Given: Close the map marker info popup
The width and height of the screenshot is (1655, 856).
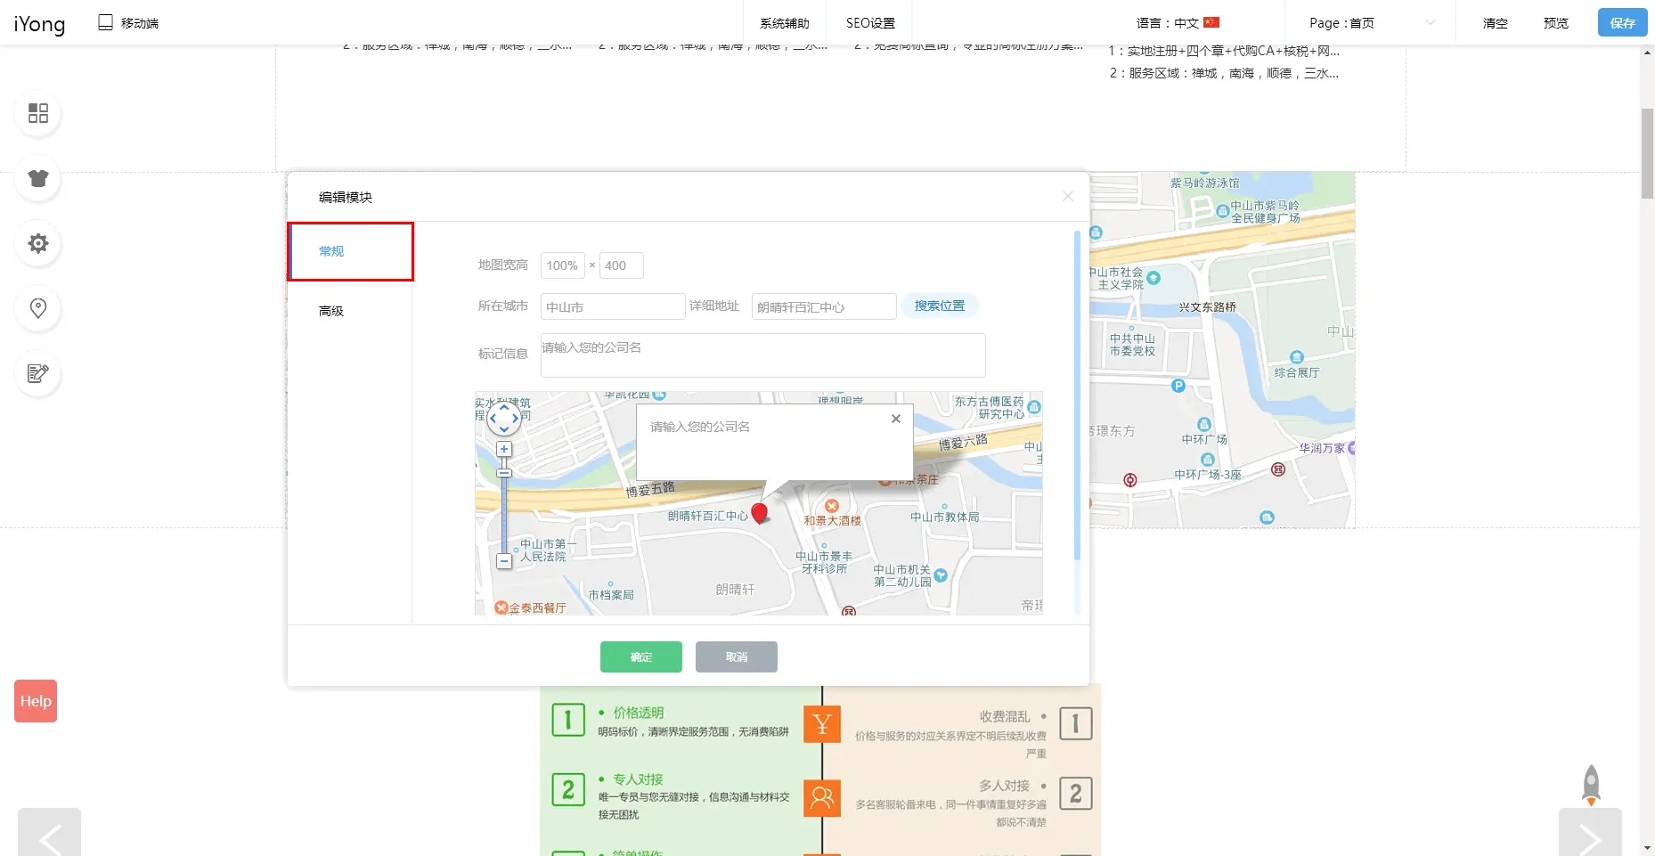Looking at the screenshot, I should pos(896,419).
